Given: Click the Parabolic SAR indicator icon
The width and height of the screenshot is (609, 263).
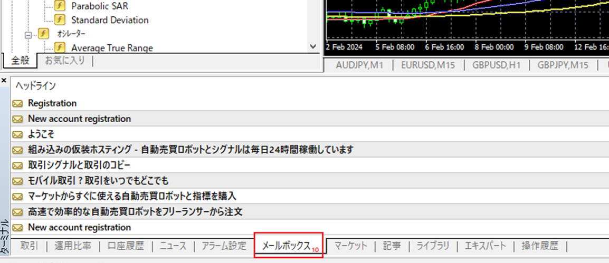Looking at the screenshot, I should click(61, 6).
